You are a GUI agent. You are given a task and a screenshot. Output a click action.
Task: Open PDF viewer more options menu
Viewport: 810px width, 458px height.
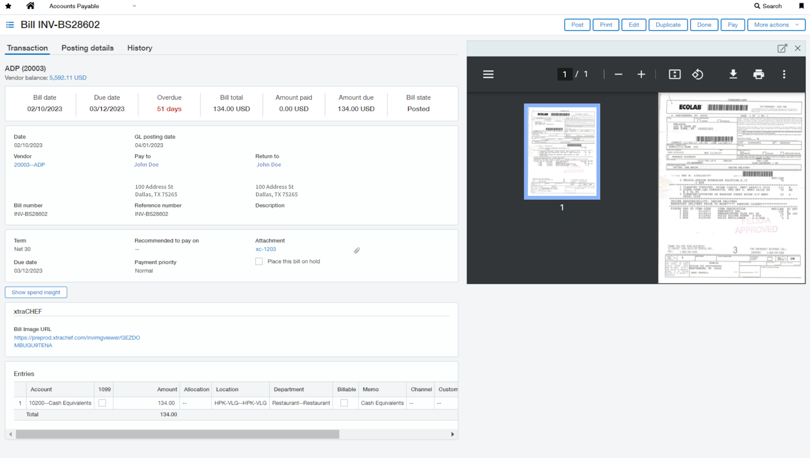click(x=784, y=74)
